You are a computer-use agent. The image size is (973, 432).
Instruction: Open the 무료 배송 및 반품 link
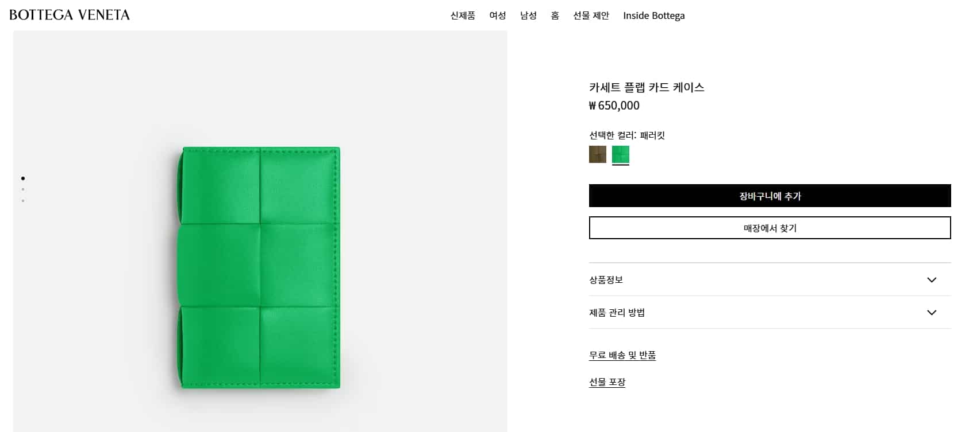tap(622, 355)
